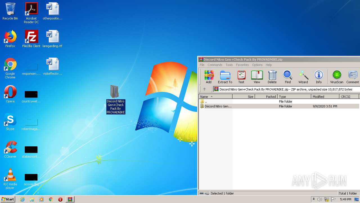
Task: Open the Wizard tool
Action: pyautogui.click(x=303, y=77)
